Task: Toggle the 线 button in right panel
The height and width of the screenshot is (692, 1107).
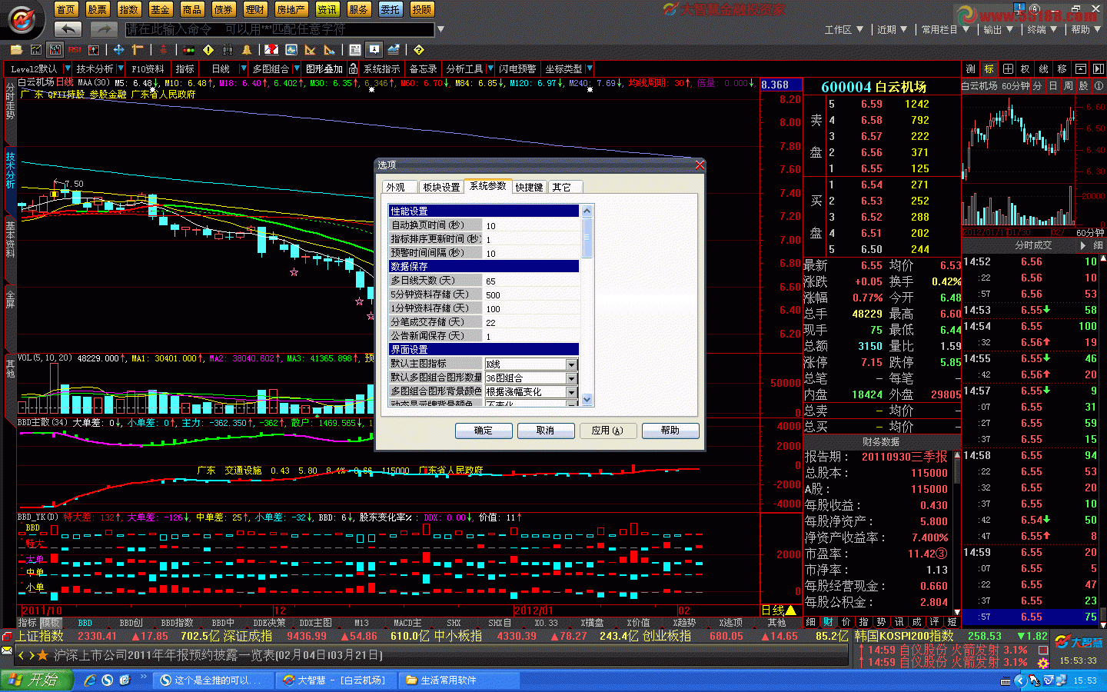Action: pos(1043,68)
